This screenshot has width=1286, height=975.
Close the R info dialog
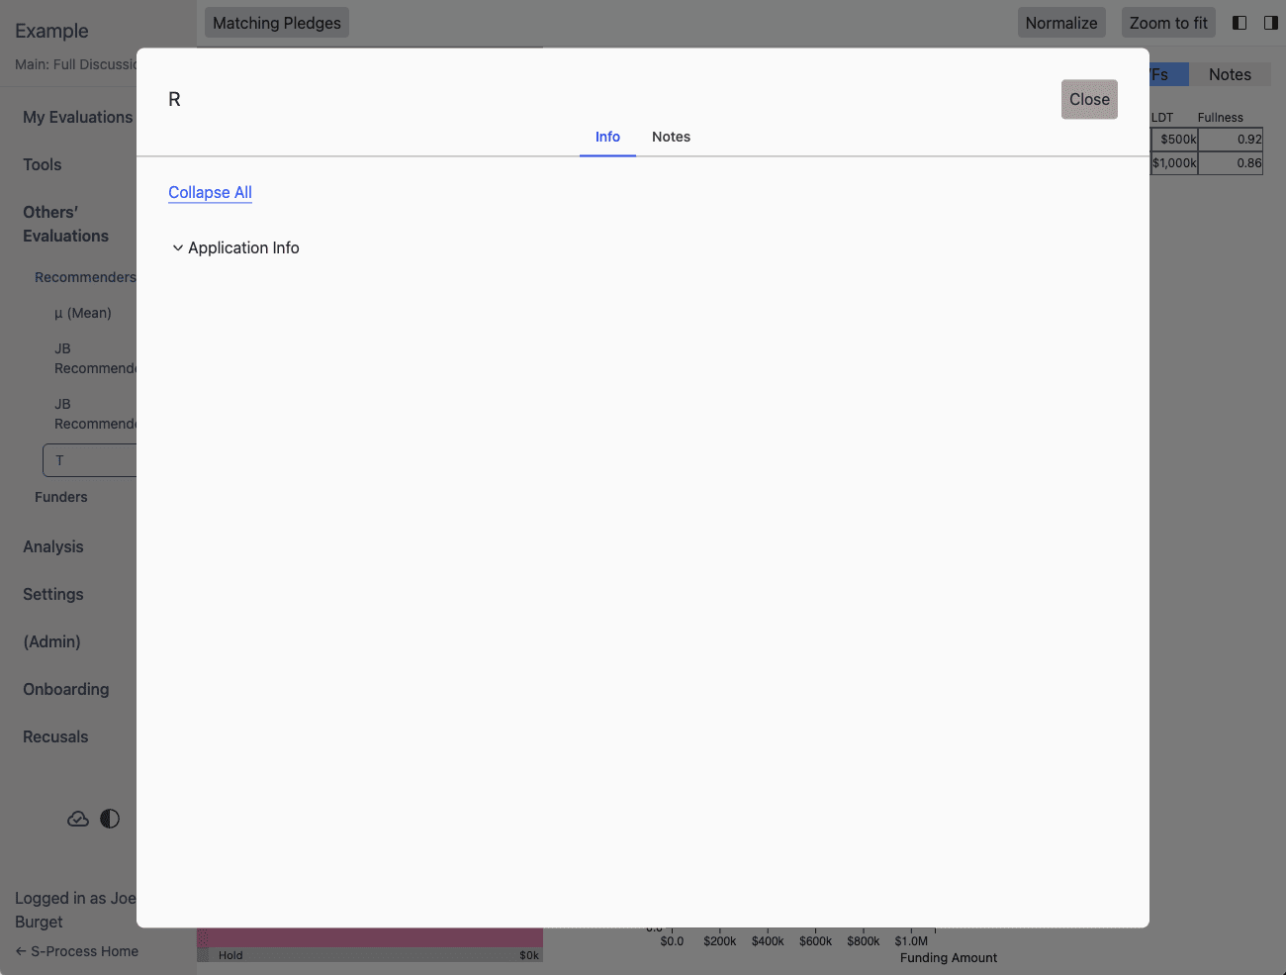coord(1089,99)
